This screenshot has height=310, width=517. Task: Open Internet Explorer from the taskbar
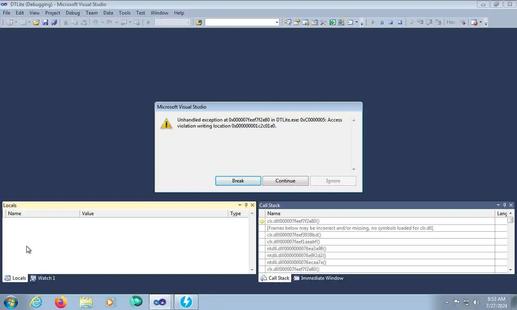[x=36, y=302]
